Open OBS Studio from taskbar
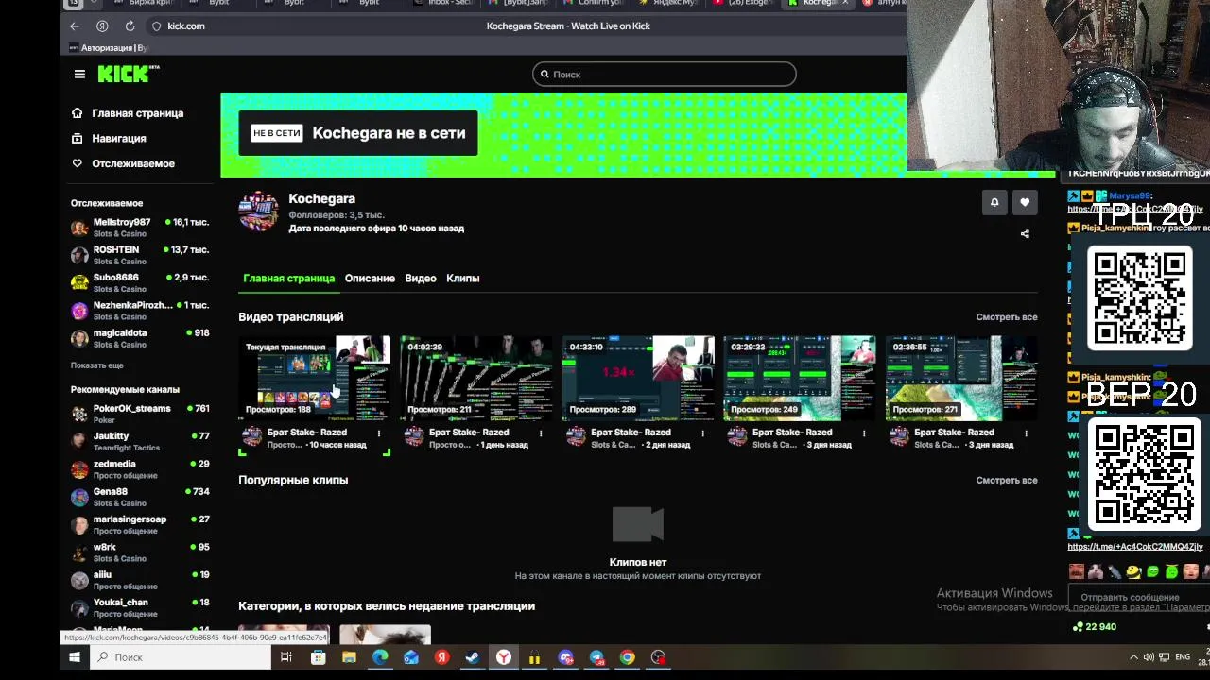Screen dimensions: 1210x680 click(659, 657)
